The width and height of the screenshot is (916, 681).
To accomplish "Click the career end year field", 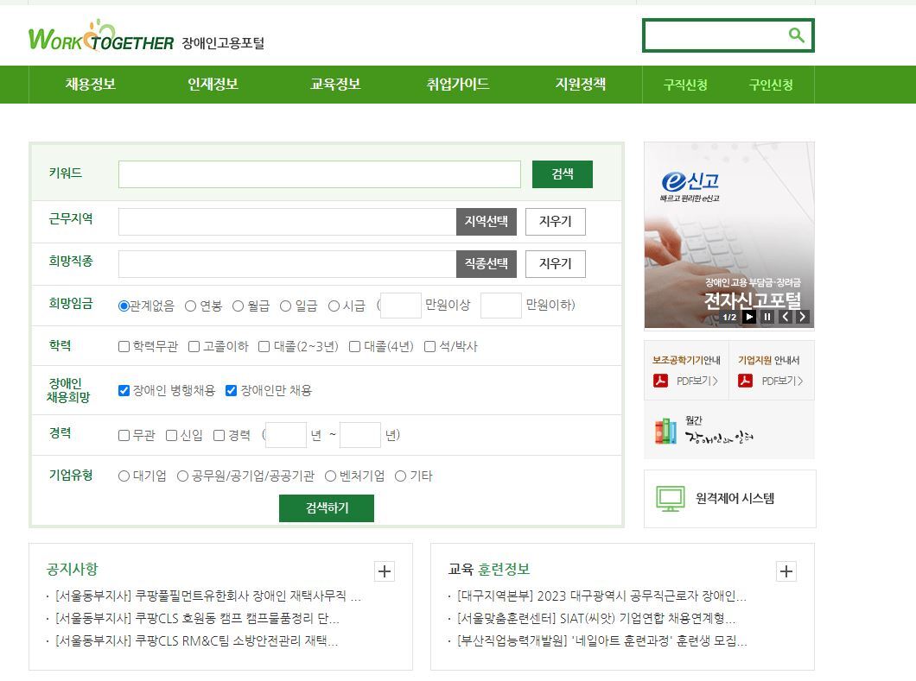I will tap(360, 435).
